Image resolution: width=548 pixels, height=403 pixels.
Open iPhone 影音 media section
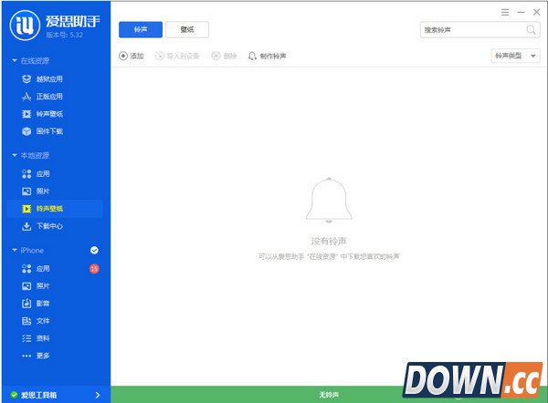42,303
